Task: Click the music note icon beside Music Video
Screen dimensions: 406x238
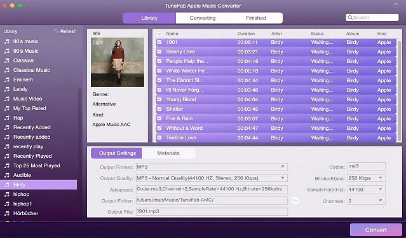Action: point(7,99)
